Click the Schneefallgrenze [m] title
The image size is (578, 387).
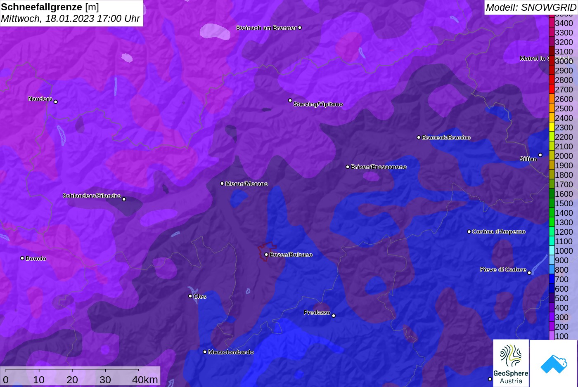pyautogui.click(x=50, y=7)
